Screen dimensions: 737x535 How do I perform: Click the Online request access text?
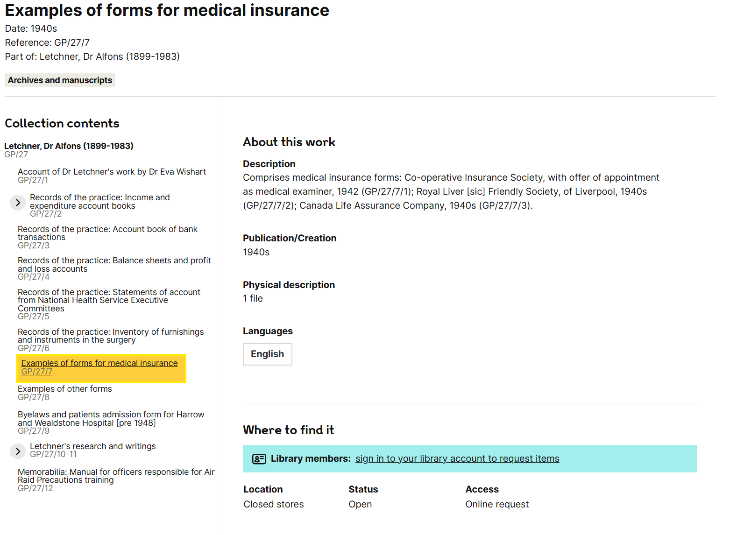pos(497,504)
